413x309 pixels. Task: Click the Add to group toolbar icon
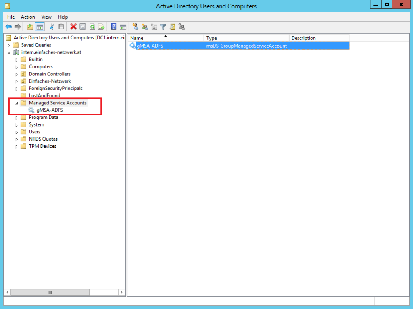[x=182, y=27]
